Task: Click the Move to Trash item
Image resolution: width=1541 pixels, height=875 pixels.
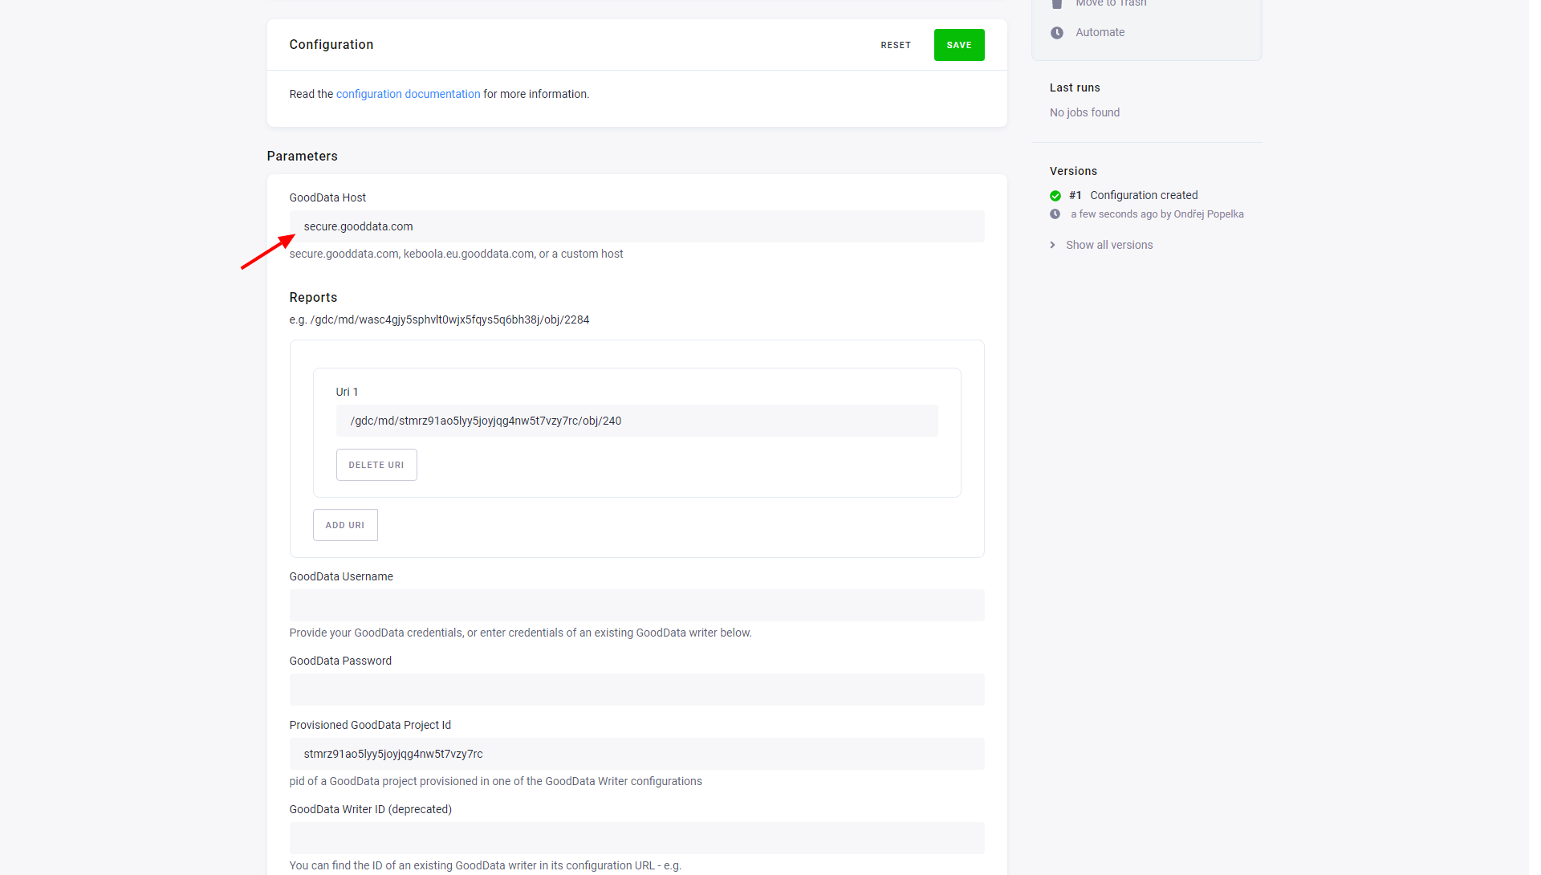Action: tap(1111, 3)
